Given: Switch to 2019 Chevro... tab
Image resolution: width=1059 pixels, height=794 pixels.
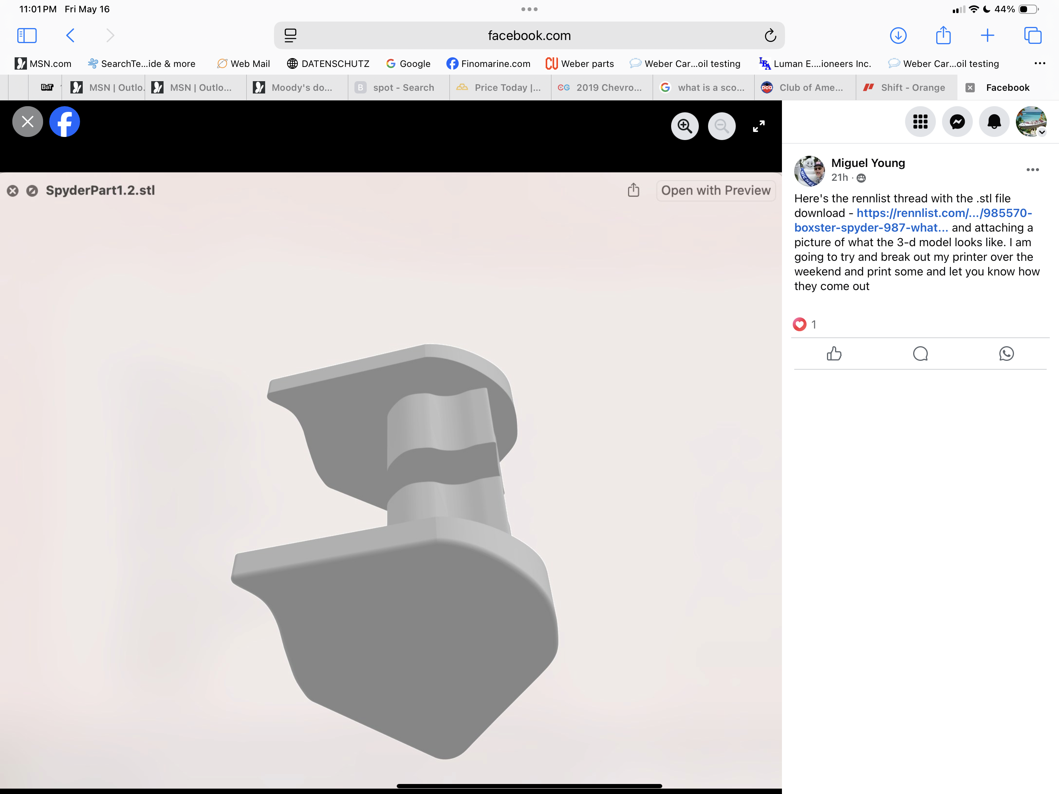Looking at the screenshot, I should 601,88.
